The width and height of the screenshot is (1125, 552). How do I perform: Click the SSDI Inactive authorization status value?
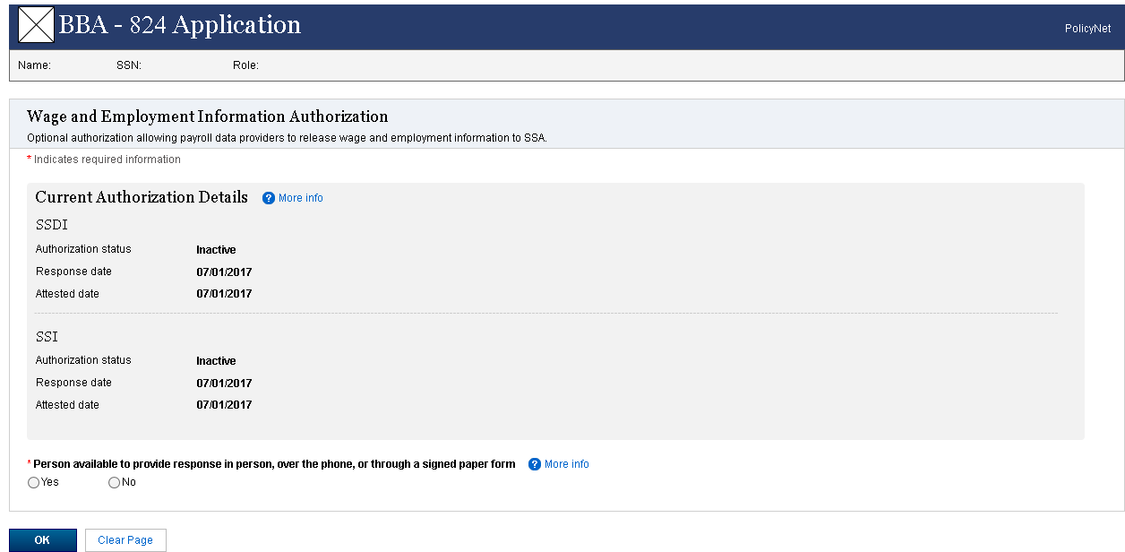216,250
